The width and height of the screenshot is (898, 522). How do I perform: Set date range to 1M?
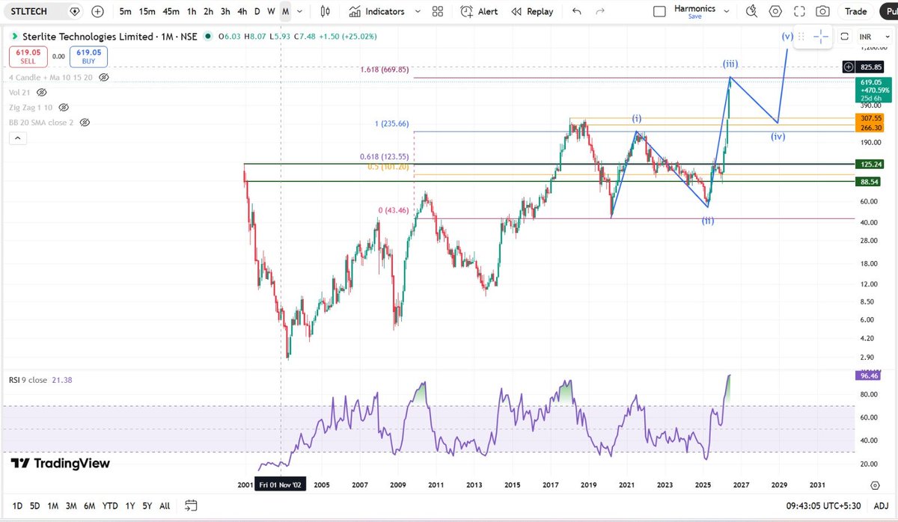pos(53,506)
